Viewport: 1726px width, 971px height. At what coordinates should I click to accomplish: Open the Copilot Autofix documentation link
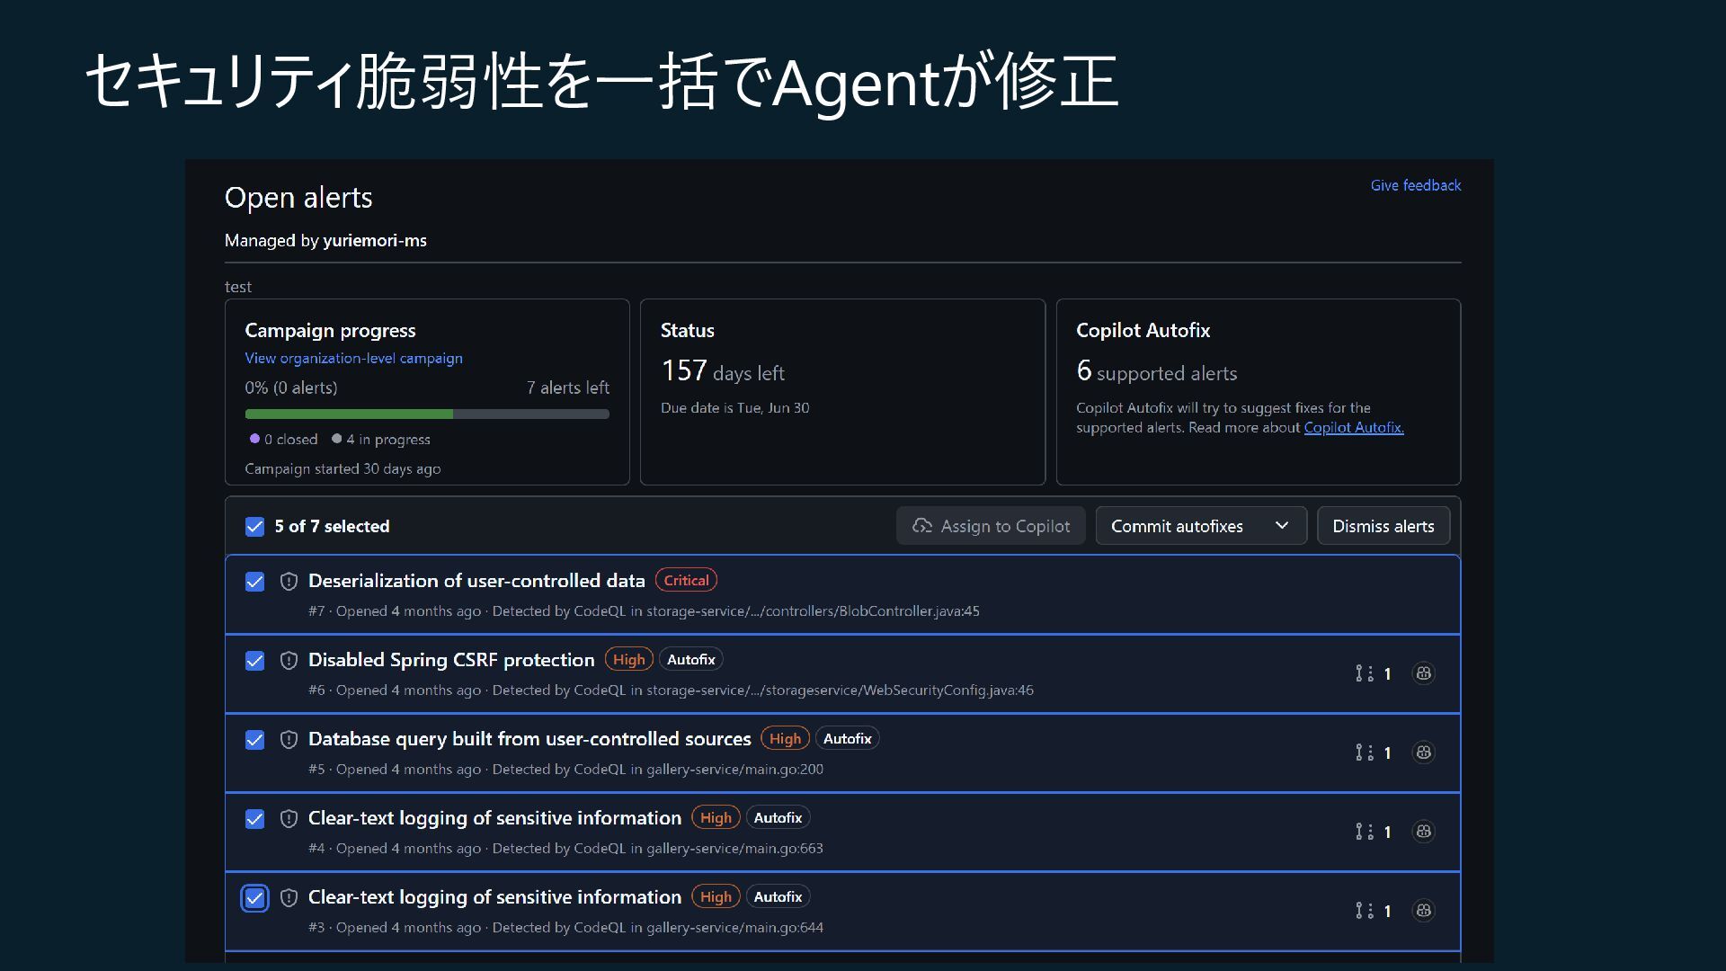[1353, 428]
